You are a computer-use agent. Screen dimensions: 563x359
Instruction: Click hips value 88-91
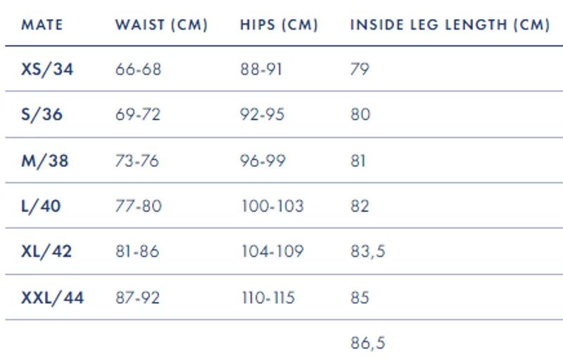coord(262,69)
